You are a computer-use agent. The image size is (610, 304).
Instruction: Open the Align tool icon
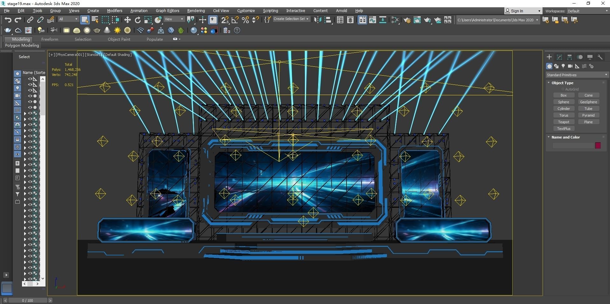(x=328, y=20)
